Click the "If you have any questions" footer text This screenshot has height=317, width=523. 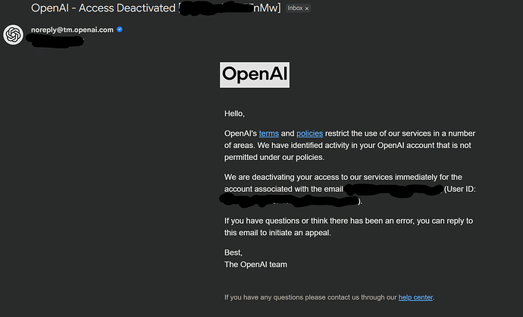coord(310,297)
